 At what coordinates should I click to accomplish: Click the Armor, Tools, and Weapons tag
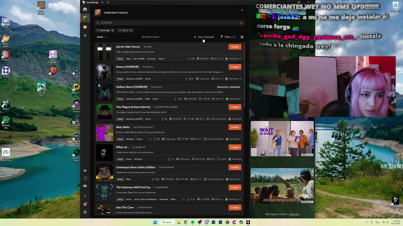146,199
